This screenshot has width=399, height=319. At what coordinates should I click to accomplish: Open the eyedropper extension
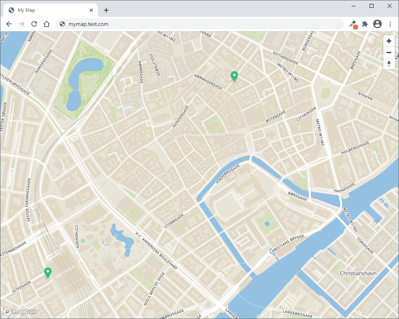[x=352, y=24]
